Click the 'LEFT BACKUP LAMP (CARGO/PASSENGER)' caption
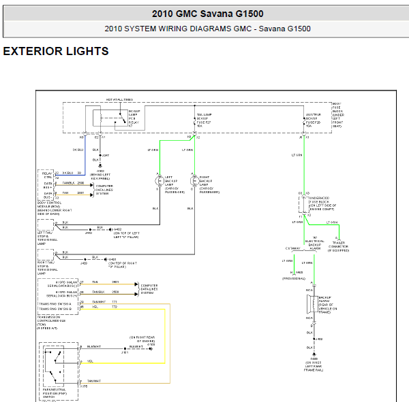409x402 pixels. coord(175,184)
